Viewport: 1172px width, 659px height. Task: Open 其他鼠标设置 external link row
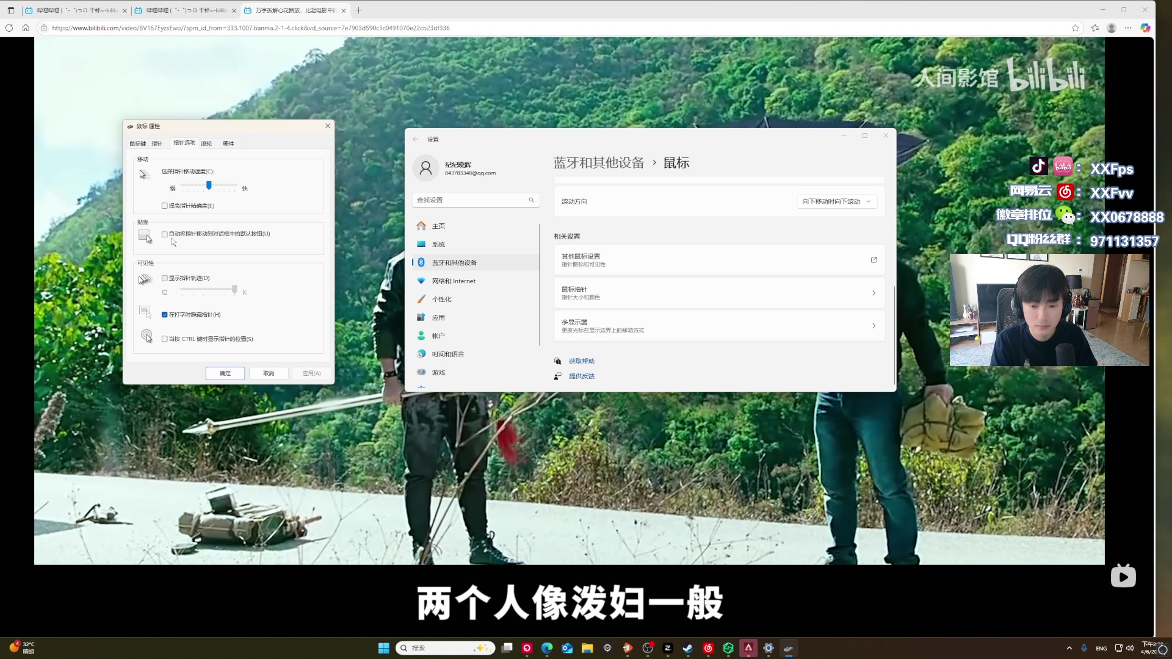pos(719,260)
